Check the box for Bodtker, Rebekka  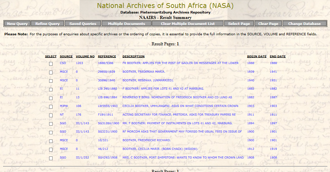tap(51, 81)
